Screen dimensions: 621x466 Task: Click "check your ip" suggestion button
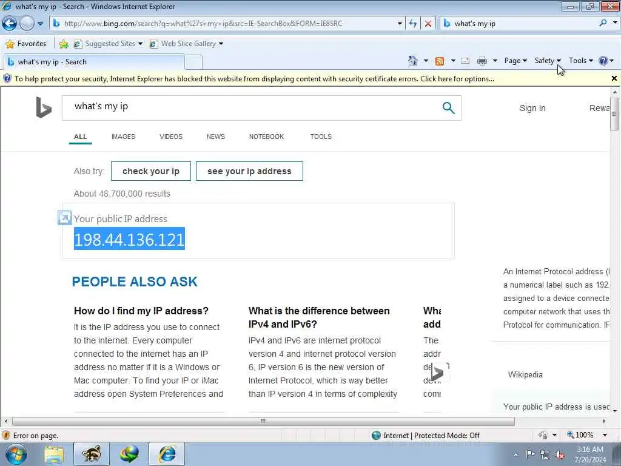pos(151,171)
